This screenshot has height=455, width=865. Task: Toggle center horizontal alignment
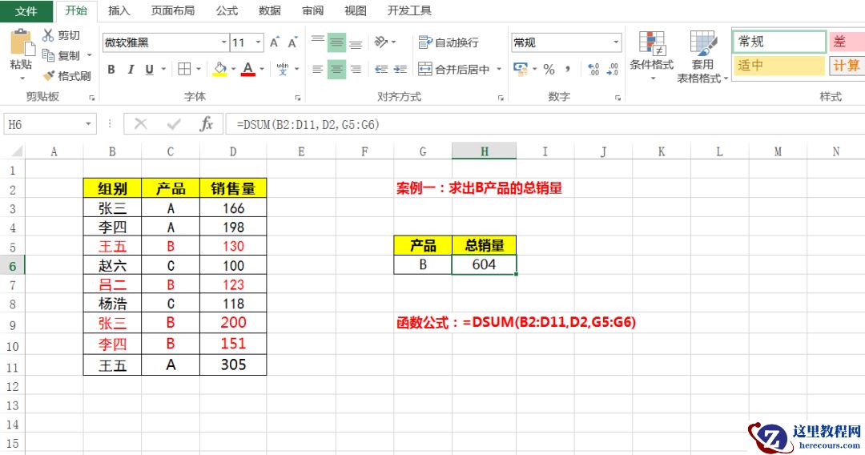336,69
